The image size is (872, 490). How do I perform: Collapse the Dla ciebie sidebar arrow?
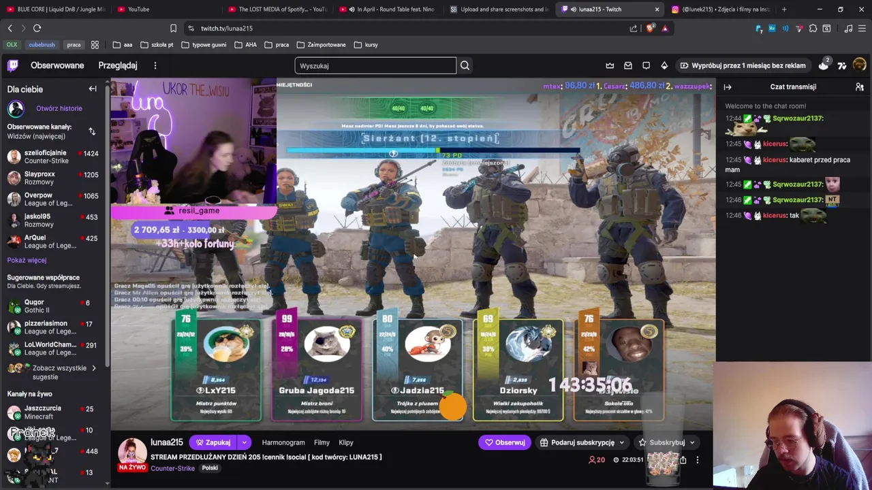93,88
